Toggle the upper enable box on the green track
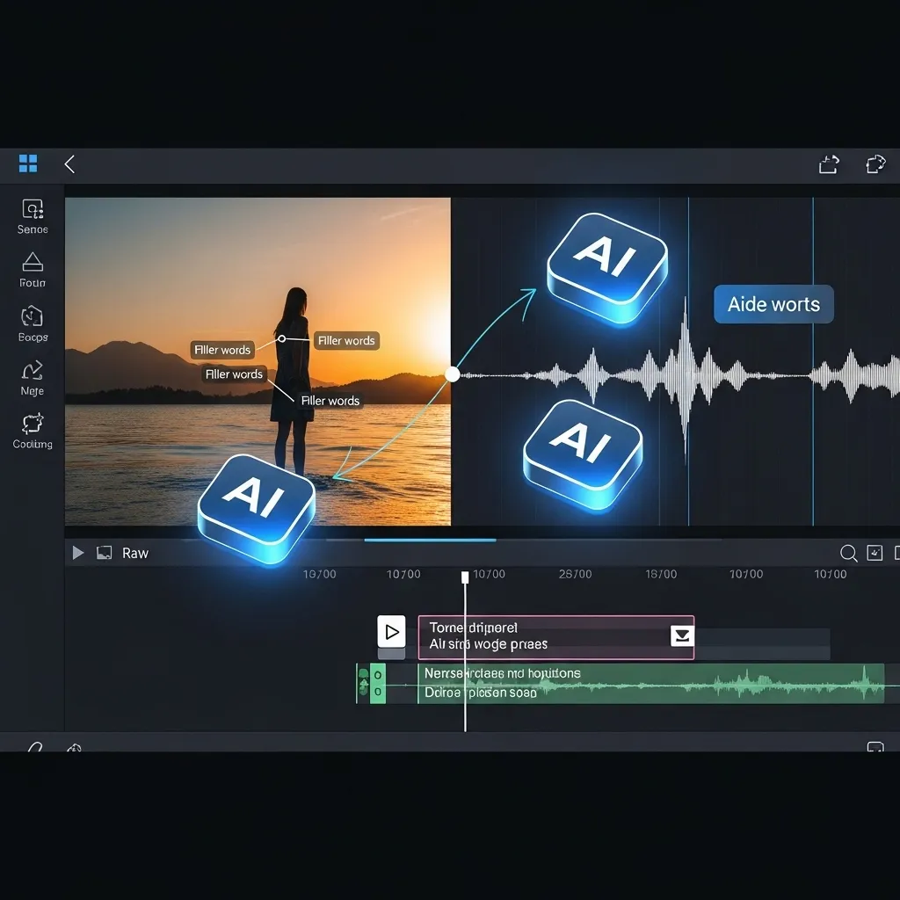Viewport: 900px width, 900px height. 377,677
